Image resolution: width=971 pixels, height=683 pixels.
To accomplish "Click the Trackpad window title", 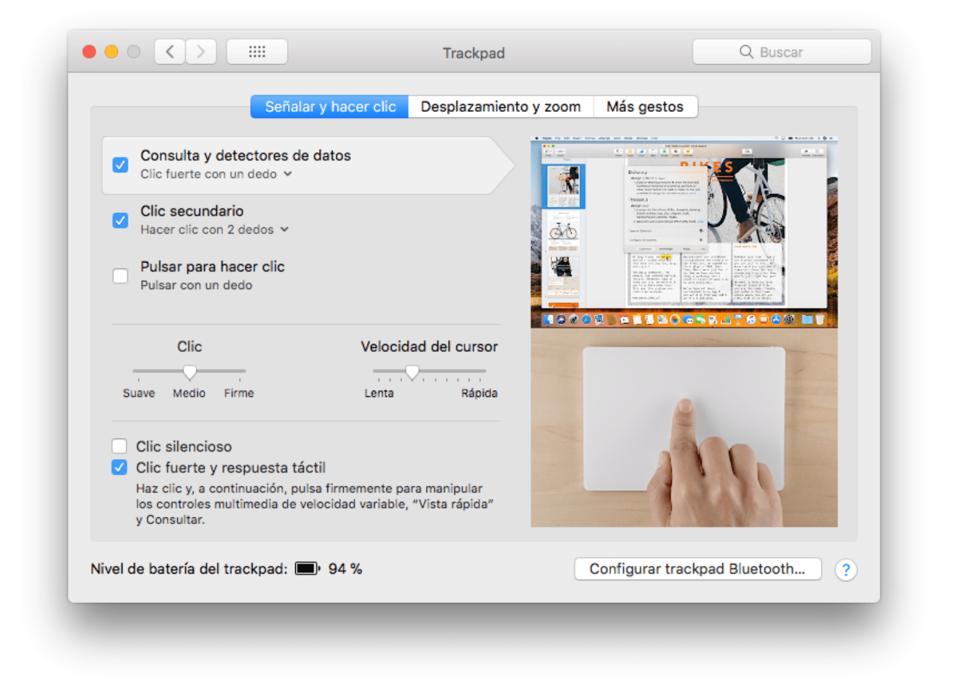I will pyautogui.click(x=474, y=53).
